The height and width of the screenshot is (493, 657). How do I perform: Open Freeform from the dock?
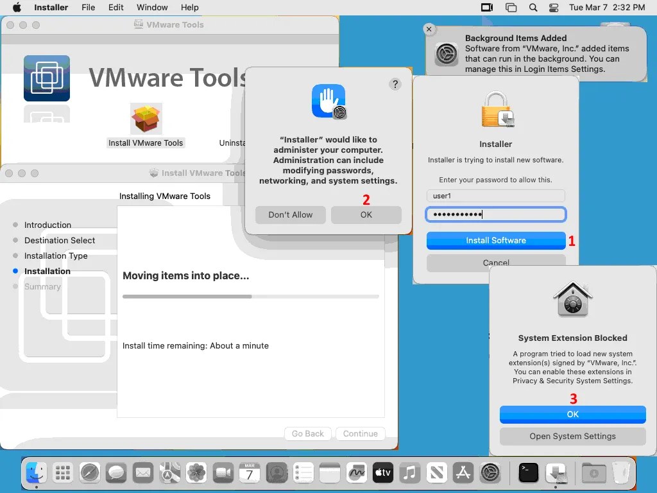(x=357, y=473)
